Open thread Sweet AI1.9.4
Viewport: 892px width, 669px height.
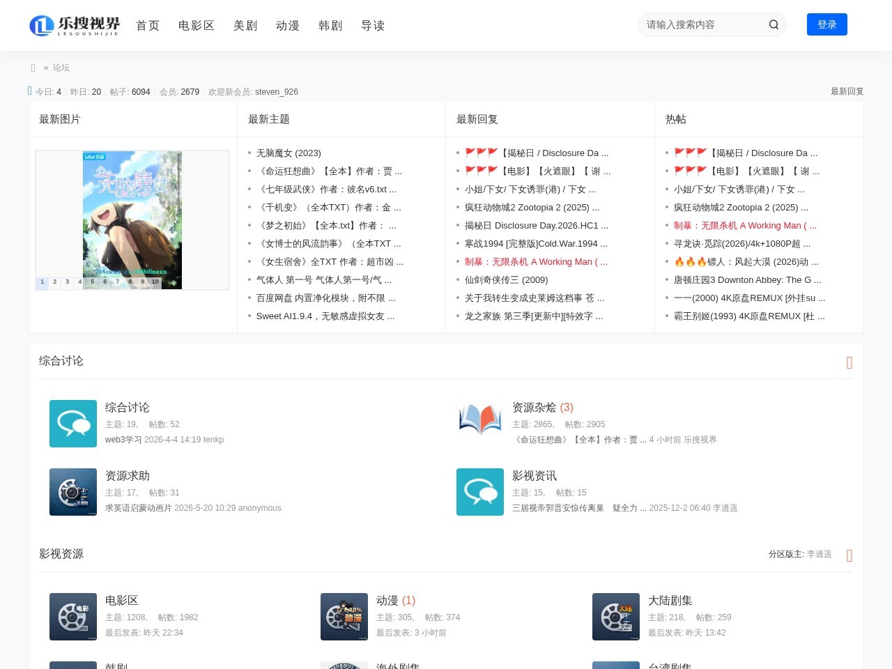[325, 316]
